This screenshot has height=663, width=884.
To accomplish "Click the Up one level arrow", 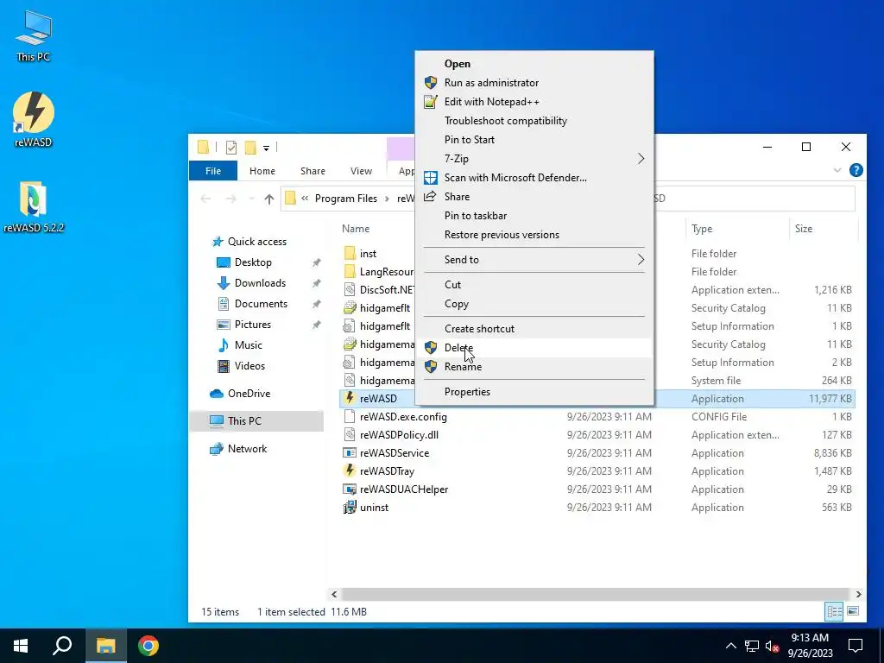I will point(269,199).
